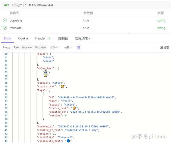Switch to the Header tab

42,38
